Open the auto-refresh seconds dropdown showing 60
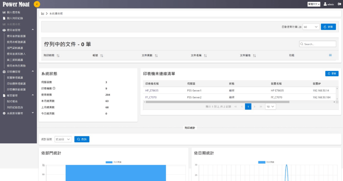 click(311, 27)
